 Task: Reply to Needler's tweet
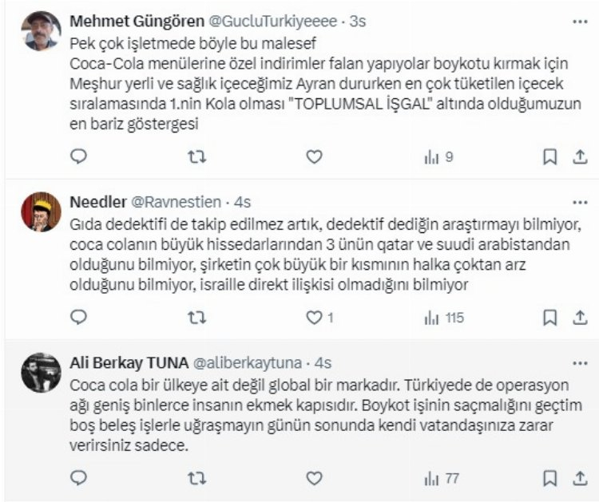[78, 318]
